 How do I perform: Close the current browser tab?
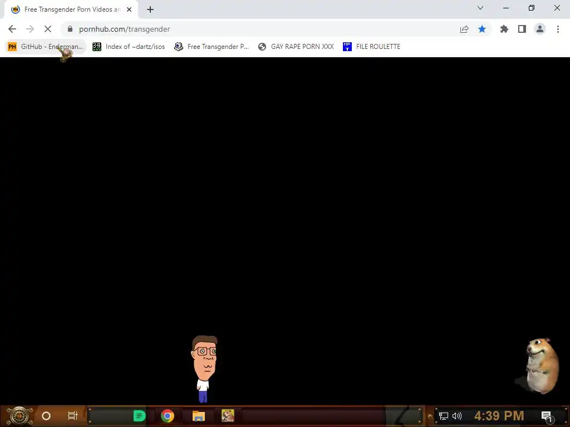(x=129, y=9)
